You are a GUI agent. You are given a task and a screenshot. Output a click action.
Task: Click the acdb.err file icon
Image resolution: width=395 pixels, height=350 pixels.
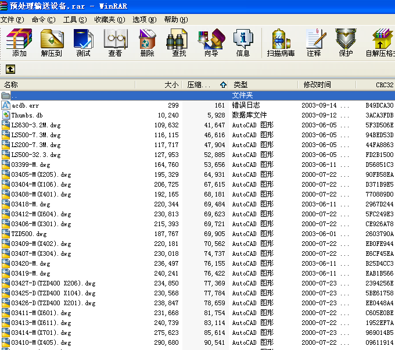[6, 105]
